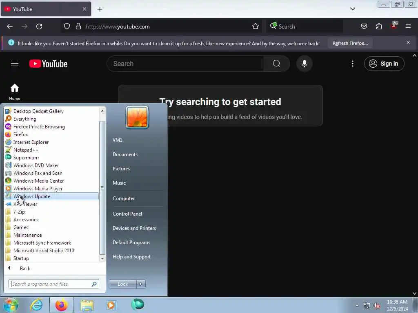Click the Refresh Firefox… button
The height and width of the screenshot is (313, 418).
350,43
